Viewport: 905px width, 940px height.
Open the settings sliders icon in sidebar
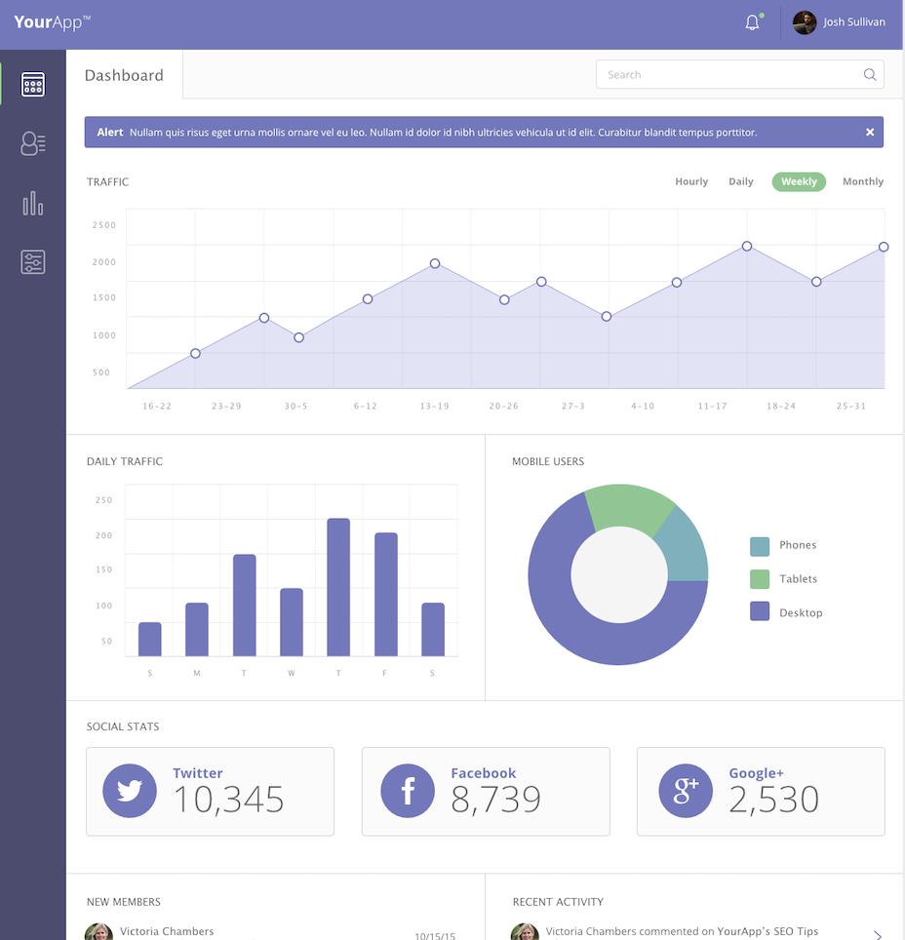tap(32, 261)
